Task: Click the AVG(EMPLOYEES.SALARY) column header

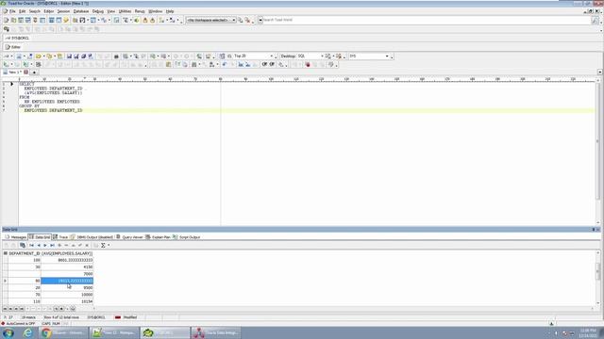Action: (x=67, y=253)
